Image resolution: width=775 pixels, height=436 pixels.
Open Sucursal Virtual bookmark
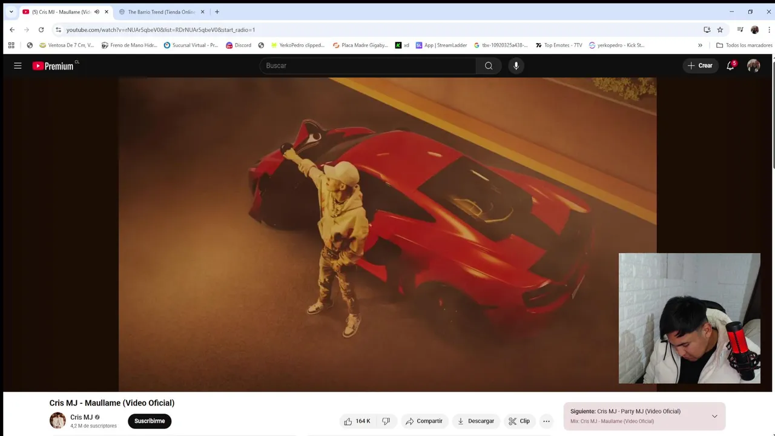[191, 45]
